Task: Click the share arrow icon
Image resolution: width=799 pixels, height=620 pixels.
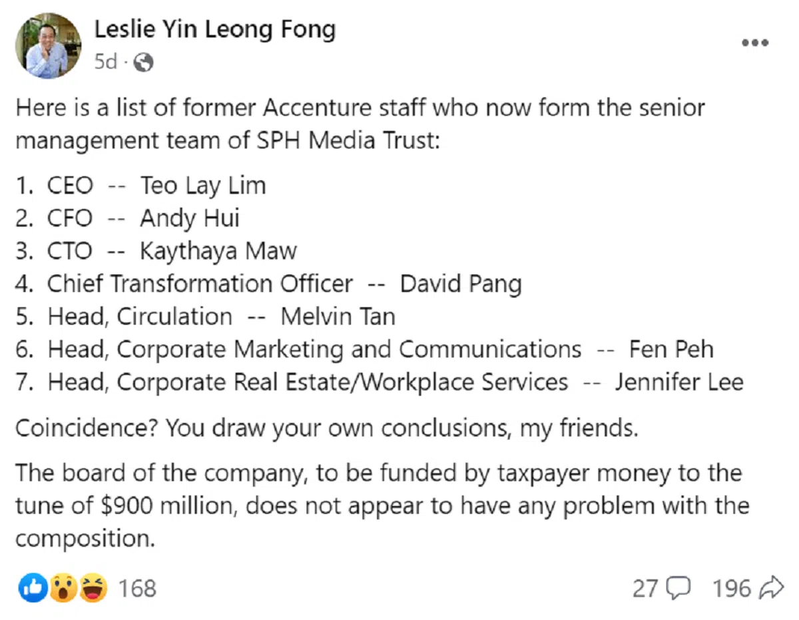Action: pos(771,588)
